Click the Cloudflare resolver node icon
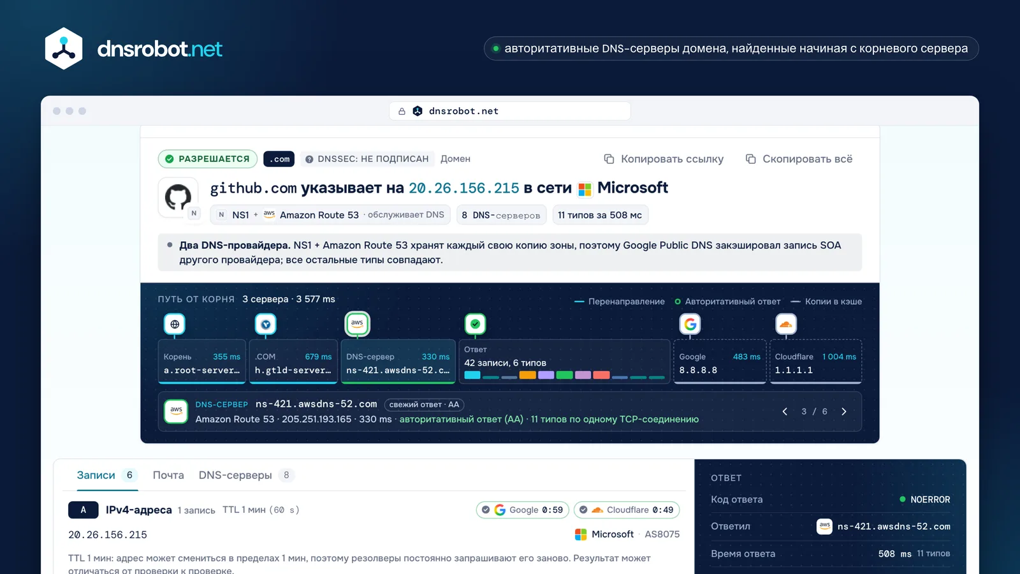 (786, 324)
